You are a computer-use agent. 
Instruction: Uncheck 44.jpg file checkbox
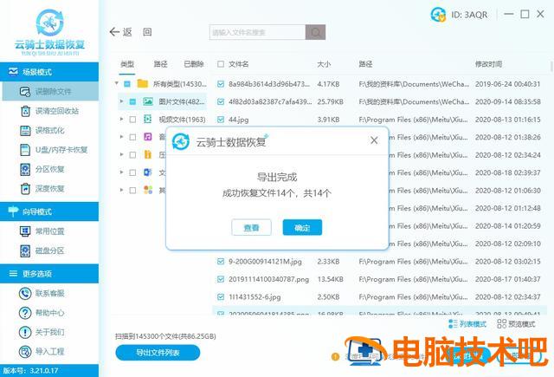[x=221, y=120]
